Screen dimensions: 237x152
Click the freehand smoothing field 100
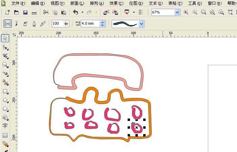pos(61,24)
